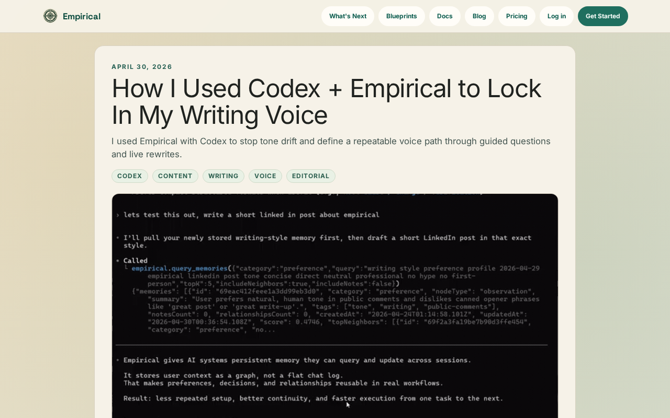Go to the Empirical home link text
The image size is (670, 418).
coord(82,16)
